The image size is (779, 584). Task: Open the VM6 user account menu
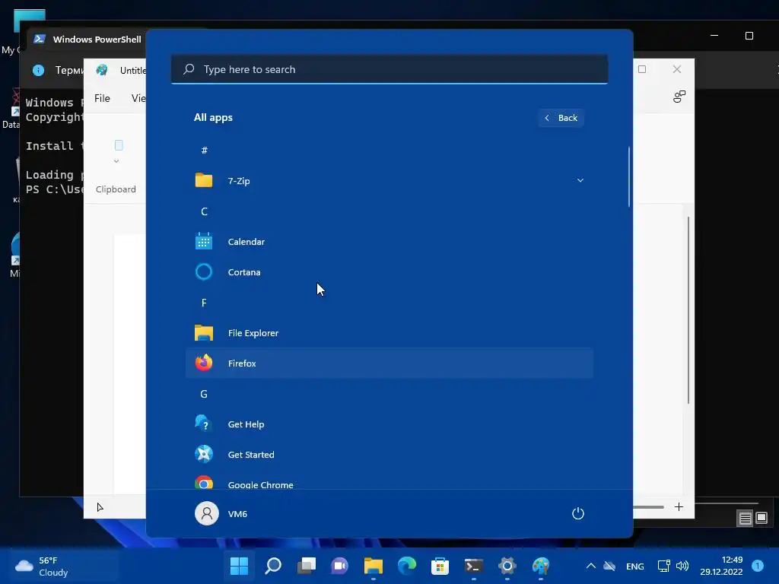pos(221,513)
